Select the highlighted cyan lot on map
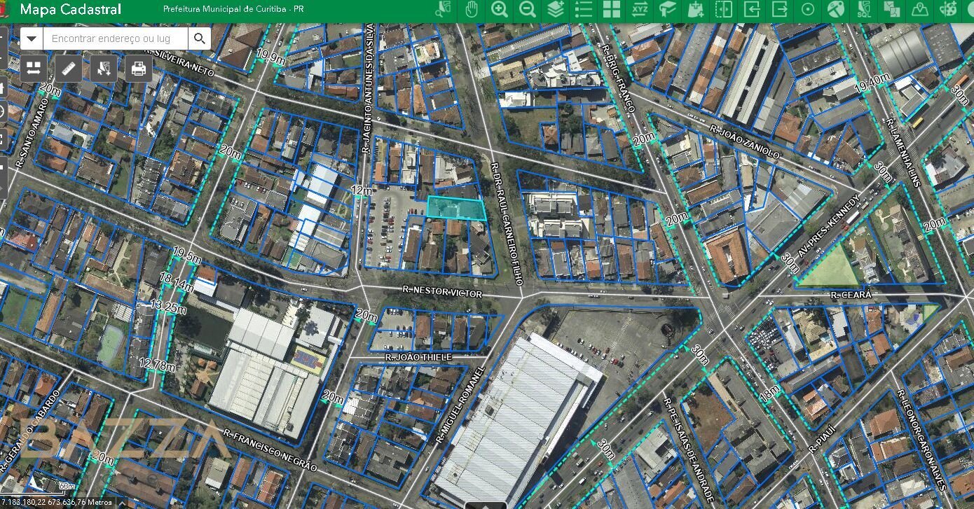The width and height of the screenshot is (974, 509). click(456, 208)
